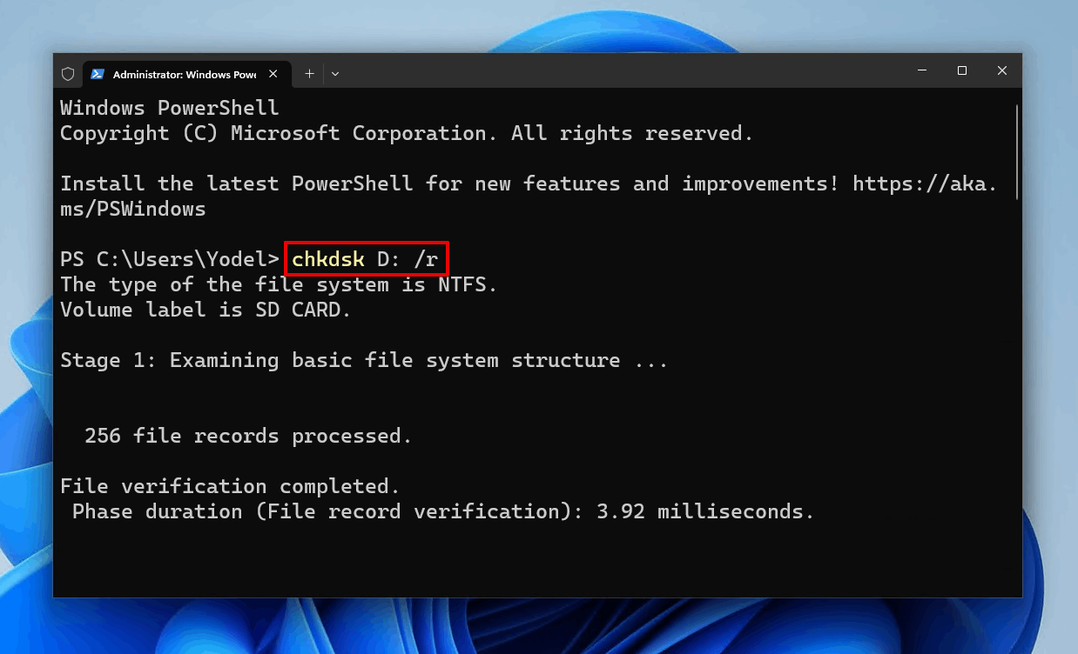Expand the terminal profiles dropdown arrow

pos(335,74)
